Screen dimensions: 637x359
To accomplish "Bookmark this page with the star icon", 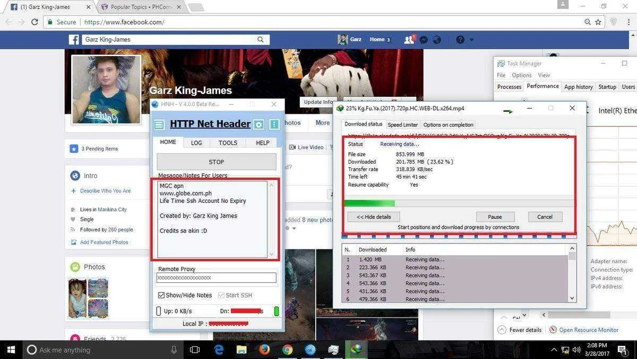I will (598, 22).
